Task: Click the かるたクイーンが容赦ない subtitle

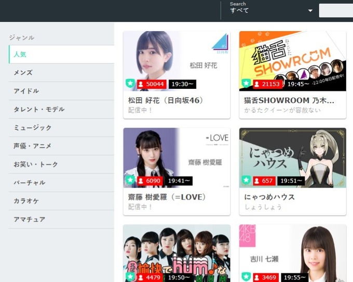Action: point(282,110)
